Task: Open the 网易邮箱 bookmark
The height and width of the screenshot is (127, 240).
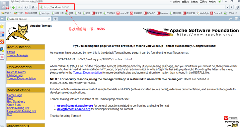Action: [31, 13]
